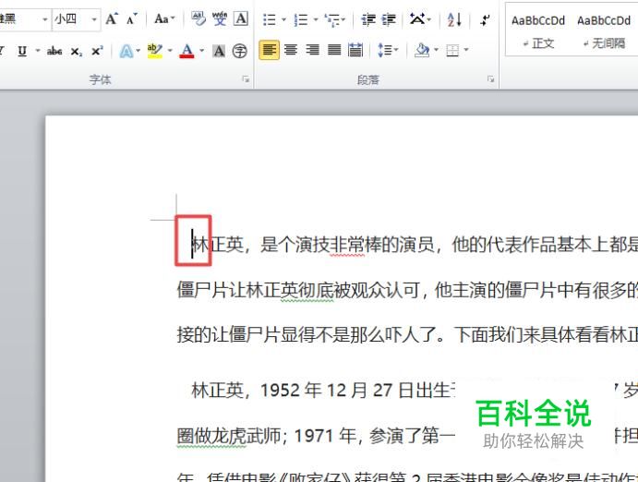Apply numbered list formatting
The width and height of the screenshot is (638, 482).
[301, 19]
